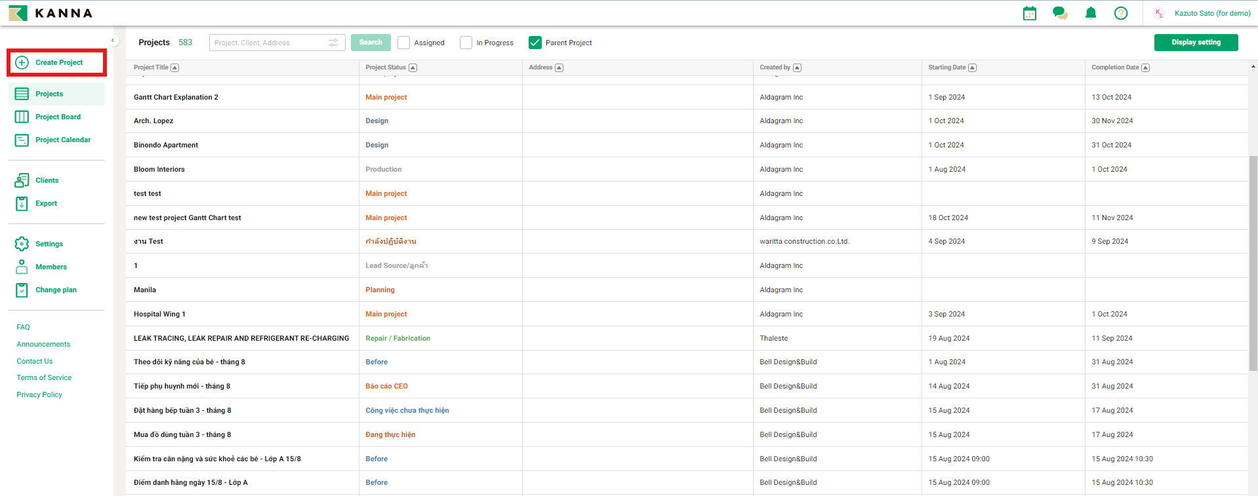This screenshot has width=1258, height=496.
Task: Click the KANNA logo
Action: point(51,13)
